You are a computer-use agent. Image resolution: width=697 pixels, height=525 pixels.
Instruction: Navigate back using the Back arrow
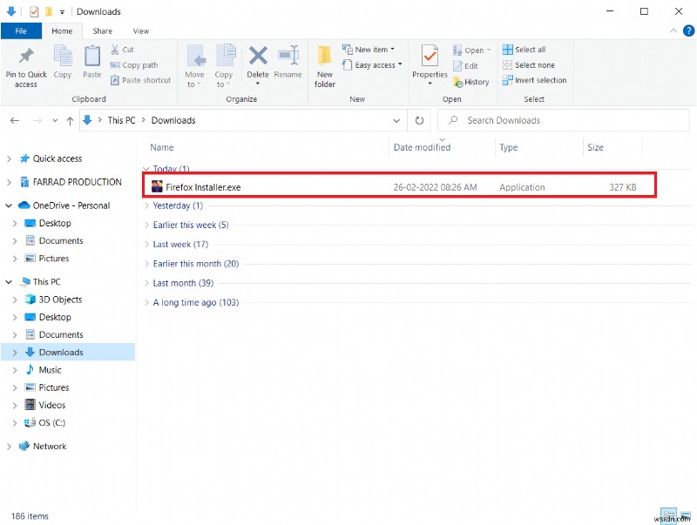pos(14,120)
